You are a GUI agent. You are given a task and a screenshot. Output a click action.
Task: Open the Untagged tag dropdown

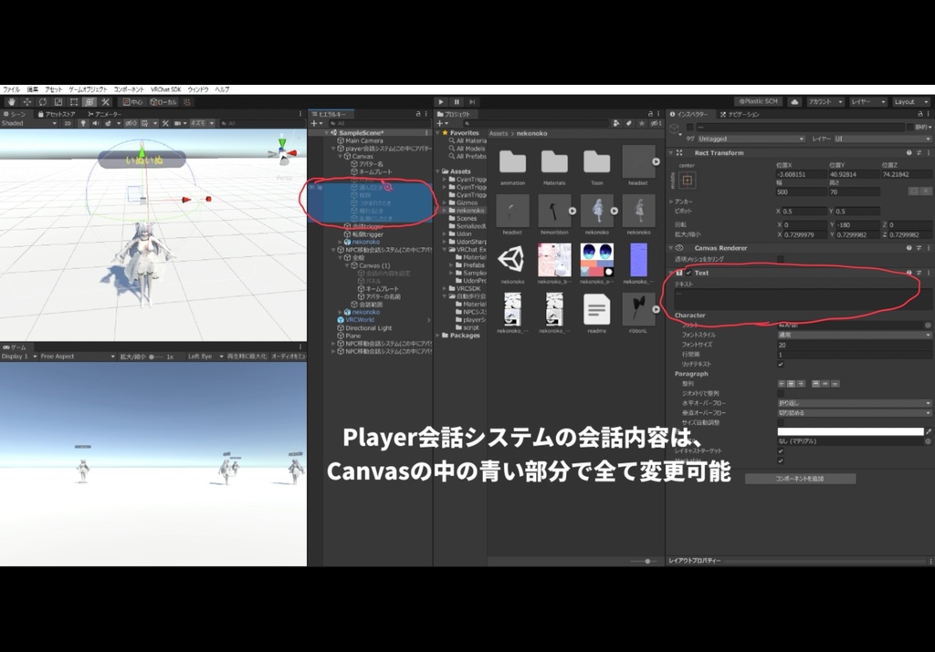pos(749,139)
